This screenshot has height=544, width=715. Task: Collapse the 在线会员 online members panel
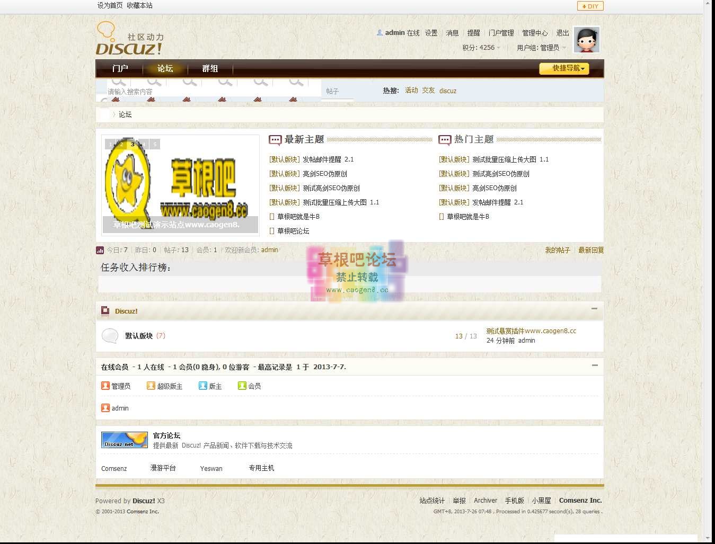[594, 365]
